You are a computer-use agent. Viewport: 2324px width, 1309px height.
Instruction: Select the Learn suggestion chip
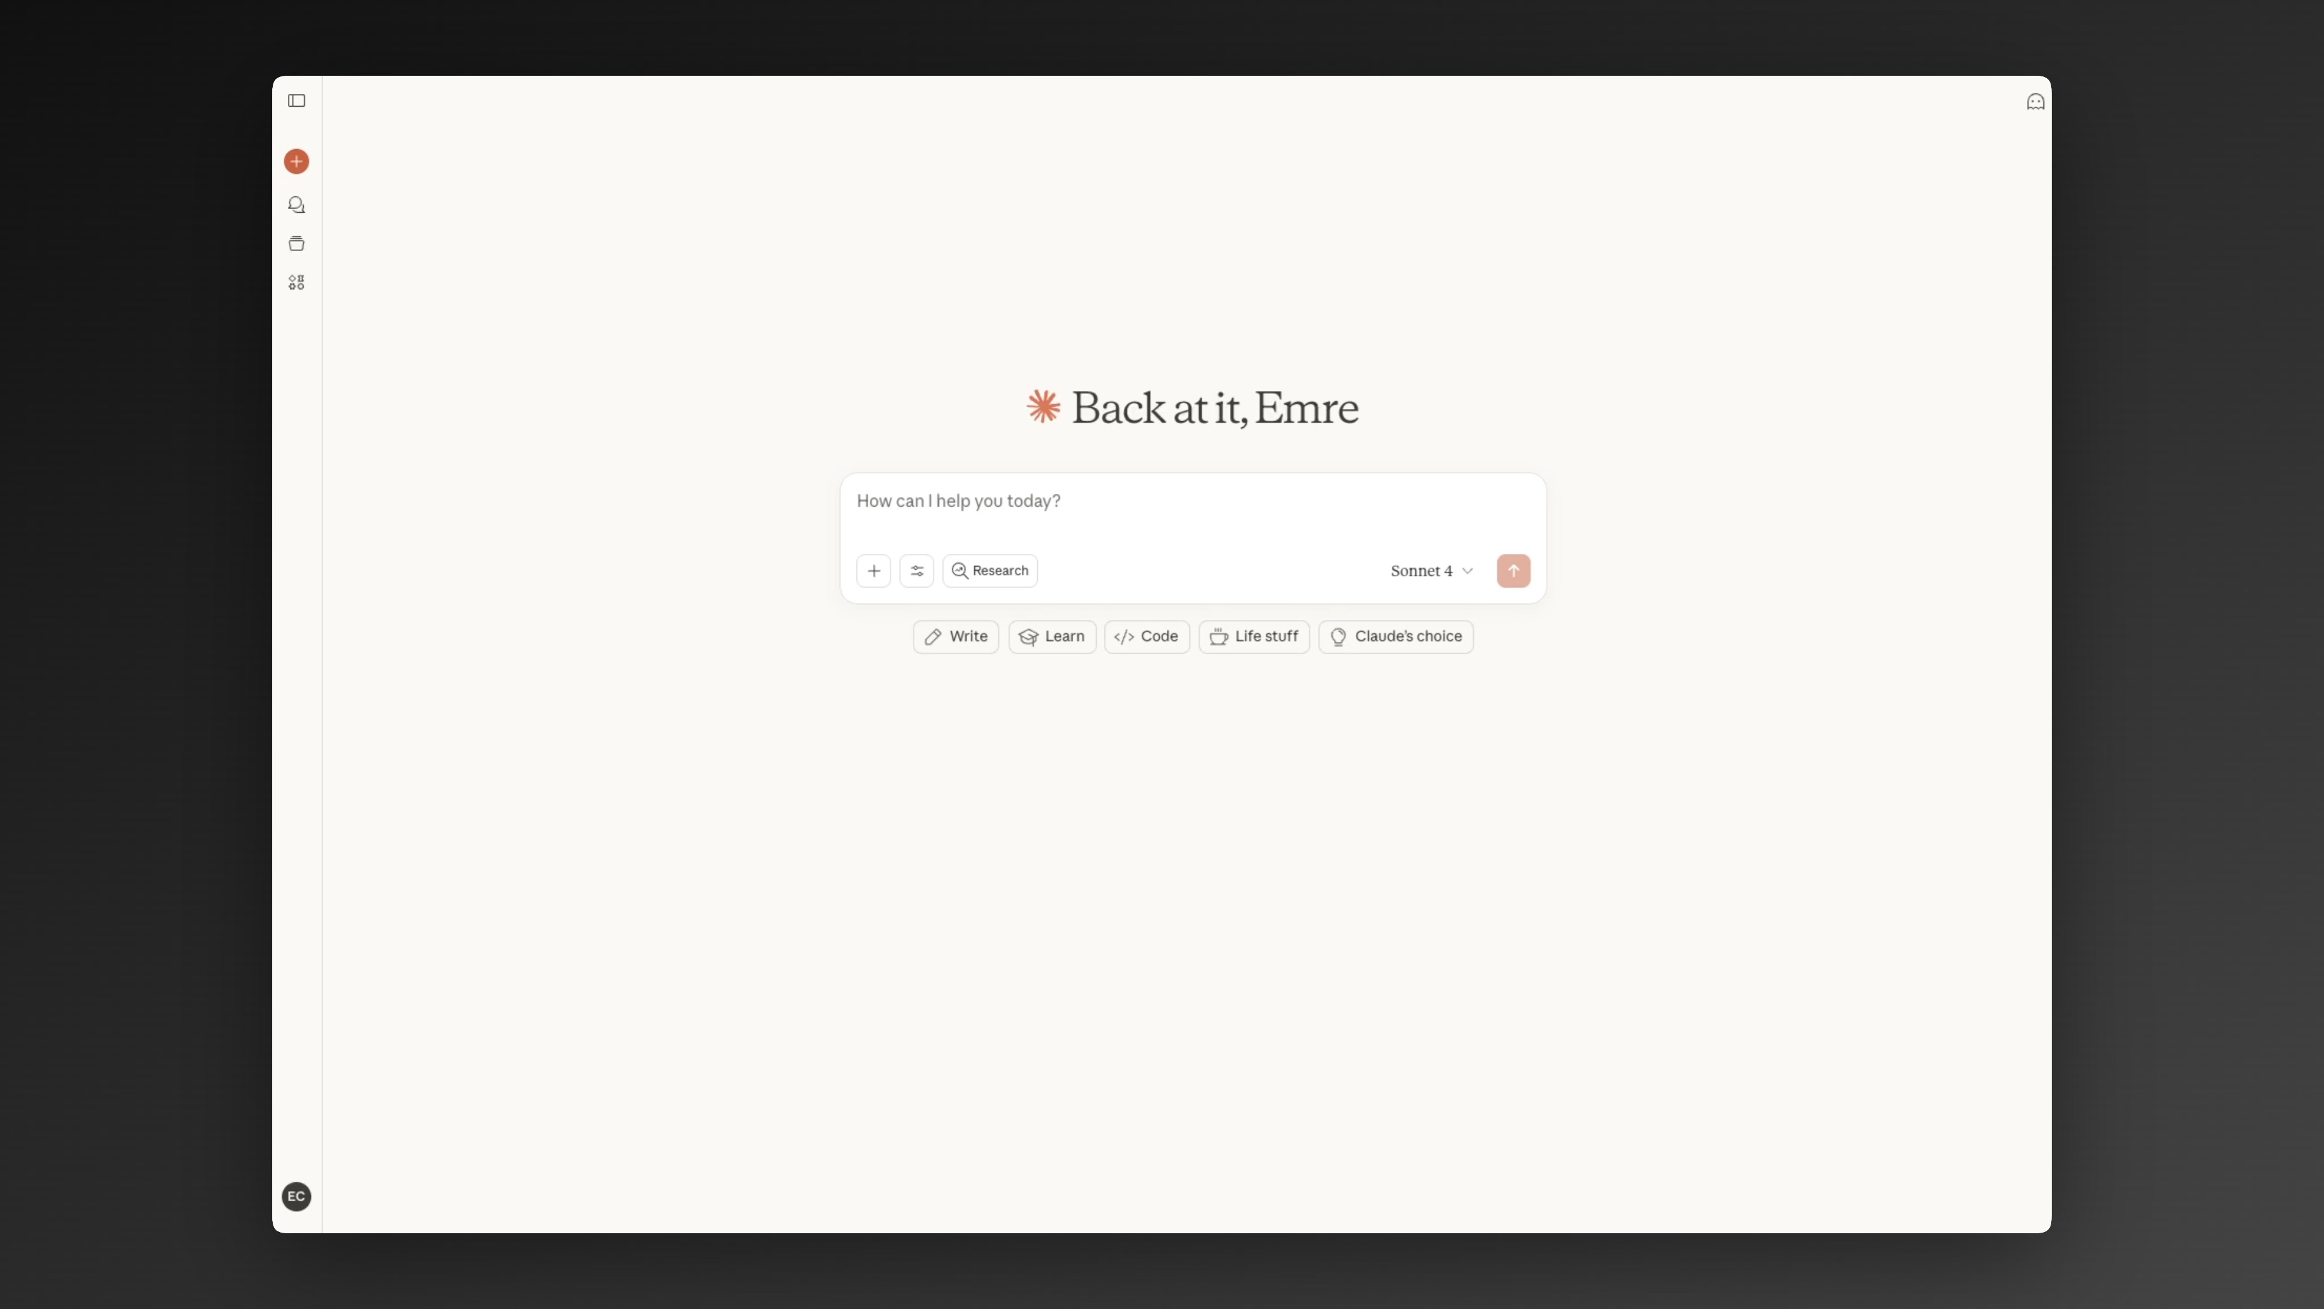[1051, 637]
